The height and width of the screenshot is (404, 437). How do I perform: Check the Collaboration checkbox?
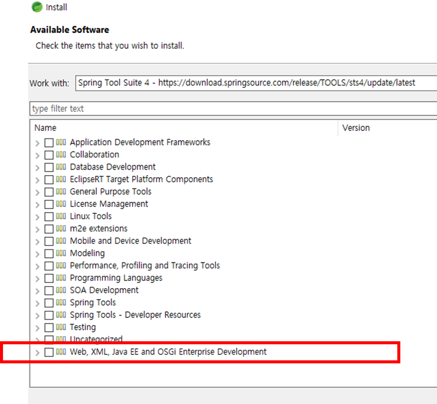pyautogui.click(x=49, y=155)
